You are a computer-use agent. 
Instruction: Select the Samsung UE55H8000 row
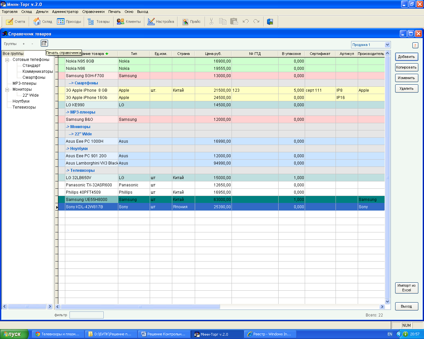click(221, 200)
